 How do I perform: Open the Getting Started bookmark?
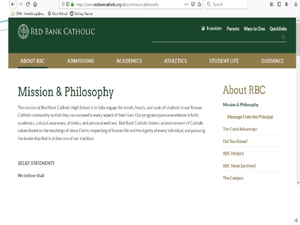[81, 14]
